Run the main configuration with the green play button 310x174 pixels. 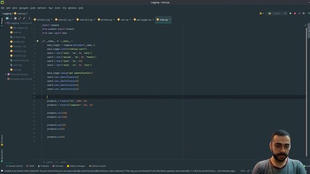(x=291, y=14)
